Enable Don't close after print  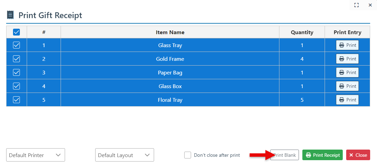(188, 155)
